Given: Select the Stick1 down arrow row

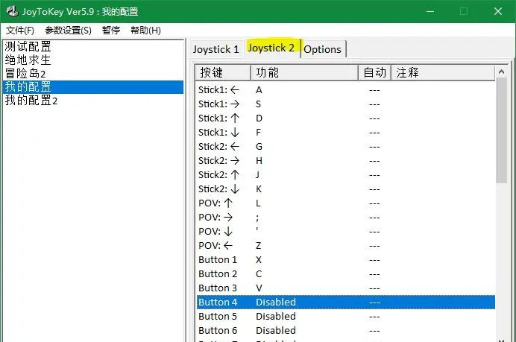Looking at the screenshot, I should coord(346,132).
